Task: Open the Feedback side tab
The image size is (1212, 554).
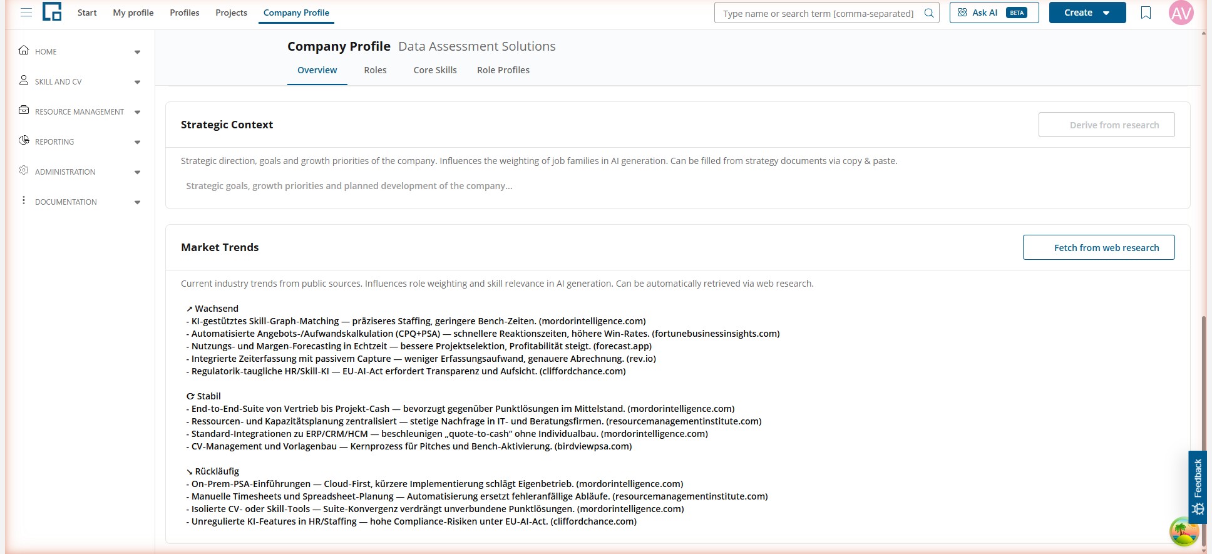Action: pyautogui.click(x=1198, y=487)
